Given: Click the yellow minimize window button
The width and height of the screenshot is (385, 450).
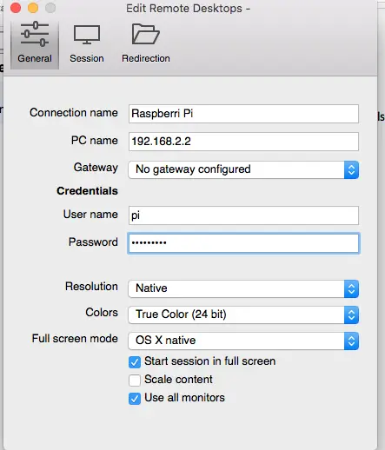Looking at the screenshot, I should [33, 8].
